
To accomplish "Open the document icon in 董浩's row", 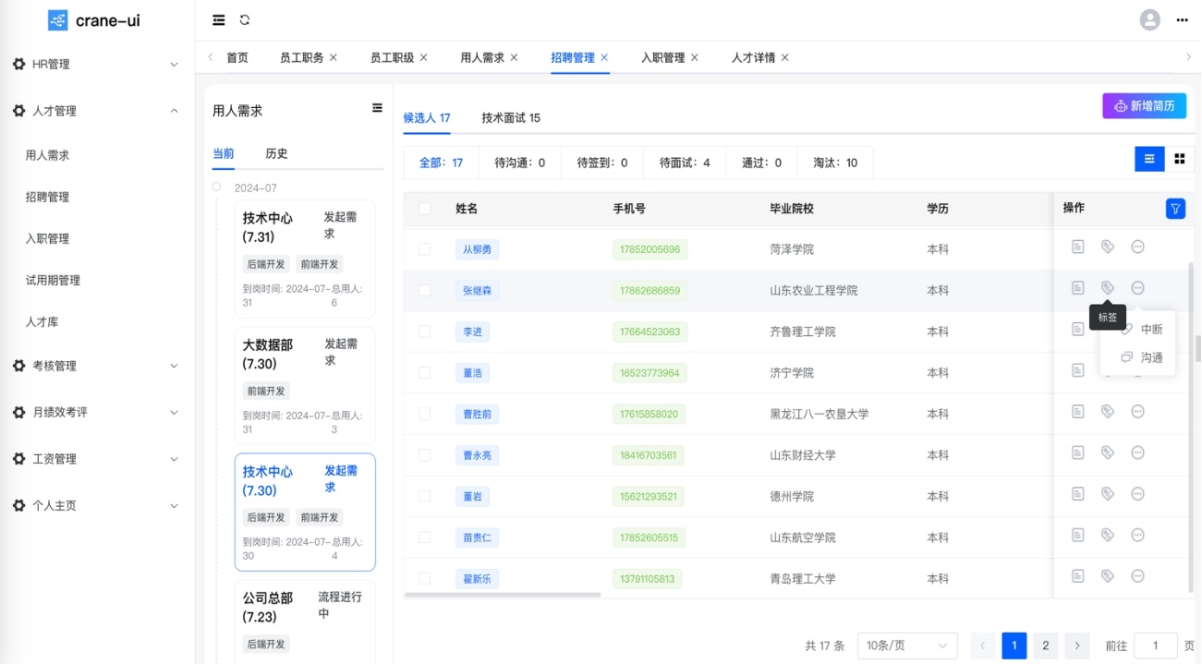I will pos(1077,370).
